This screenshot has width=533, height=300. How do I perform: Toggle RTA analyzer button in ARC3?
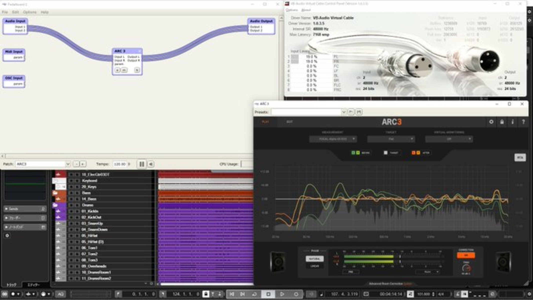pos(520,157)
